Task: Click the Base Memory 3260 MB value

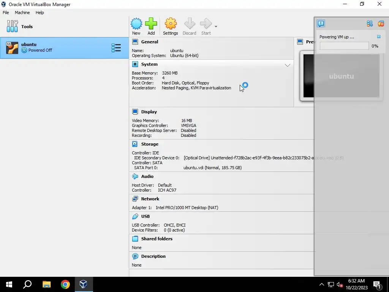Action: click(170, 73)
